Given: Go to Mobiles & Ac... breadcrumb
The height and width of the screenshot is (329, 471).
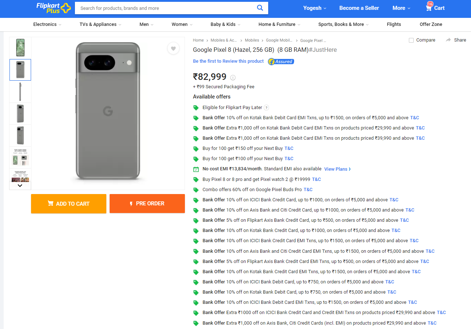Looking at the screenshot, I should click(224, 40).
